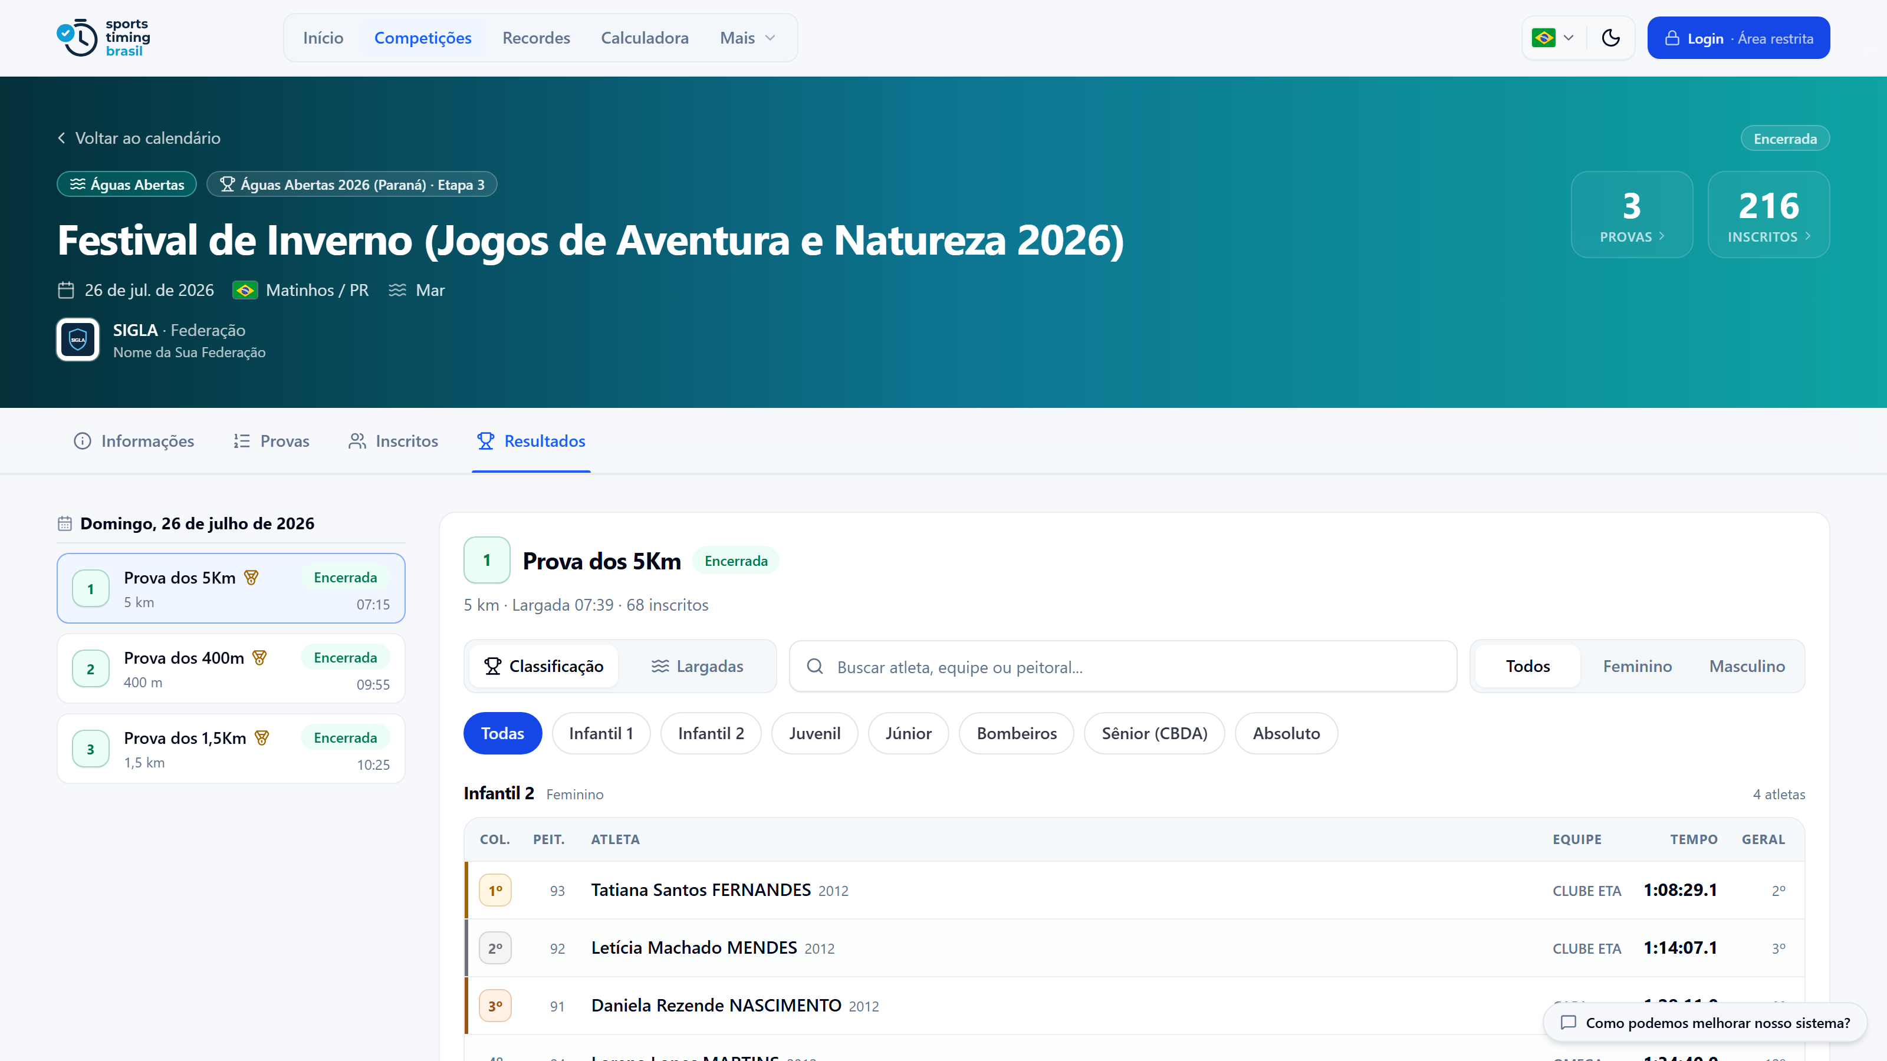The image size is (1887, 1061).
Task: Filter by Juvenil category
Action: tap(814, 734)
